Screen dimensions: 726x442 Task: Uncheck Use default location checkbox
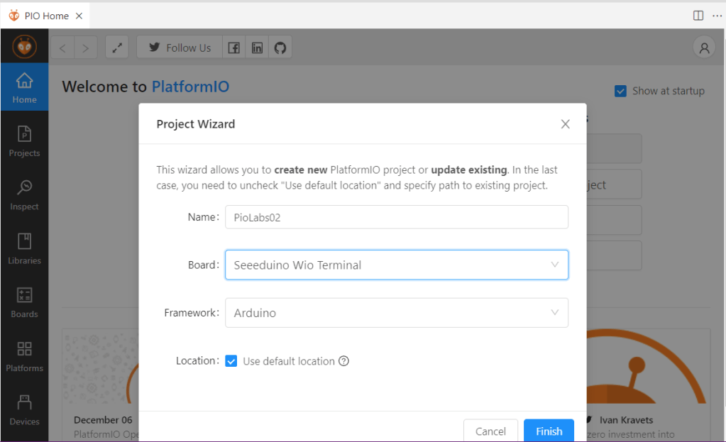[231, 361]
